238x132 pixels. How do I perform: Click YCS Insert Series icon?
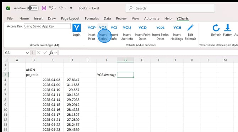click(103, 28)
